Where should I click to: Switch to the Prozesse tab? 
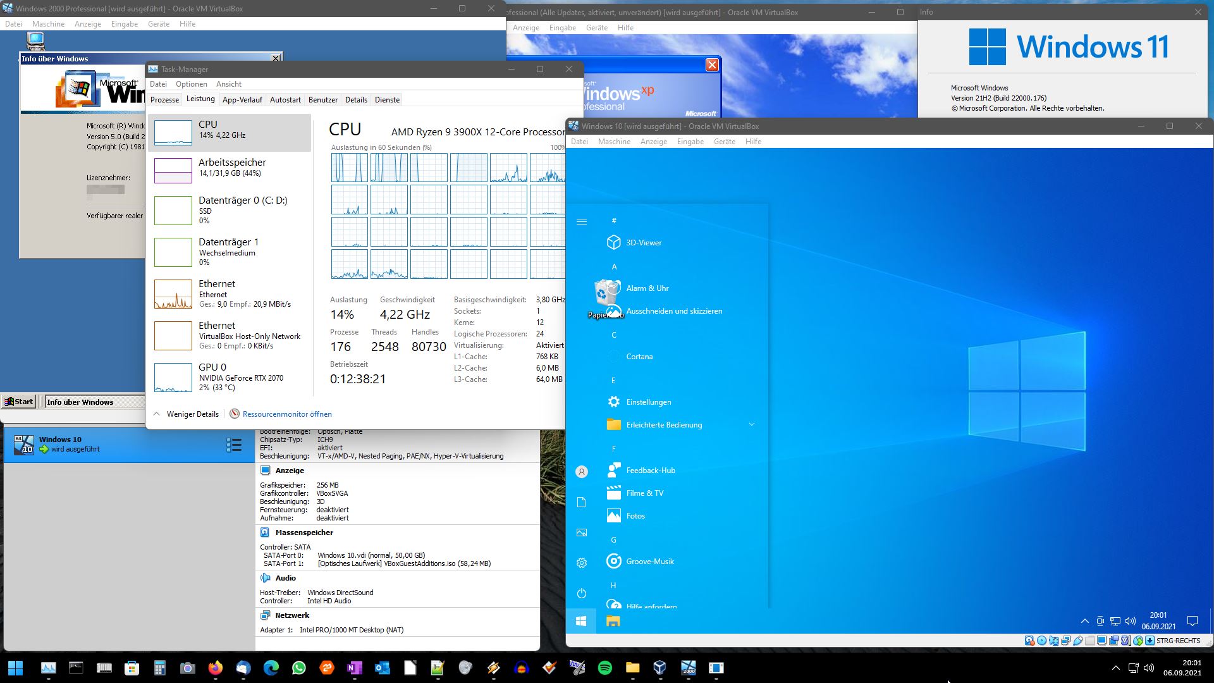click(x=164, y=100)
